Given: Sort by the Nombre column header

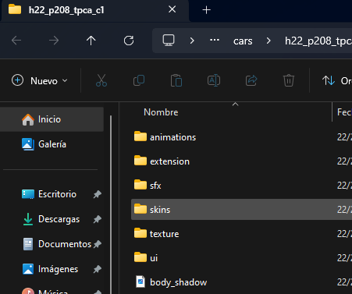Looking at the screenshot, I should [x=161, y=112].
